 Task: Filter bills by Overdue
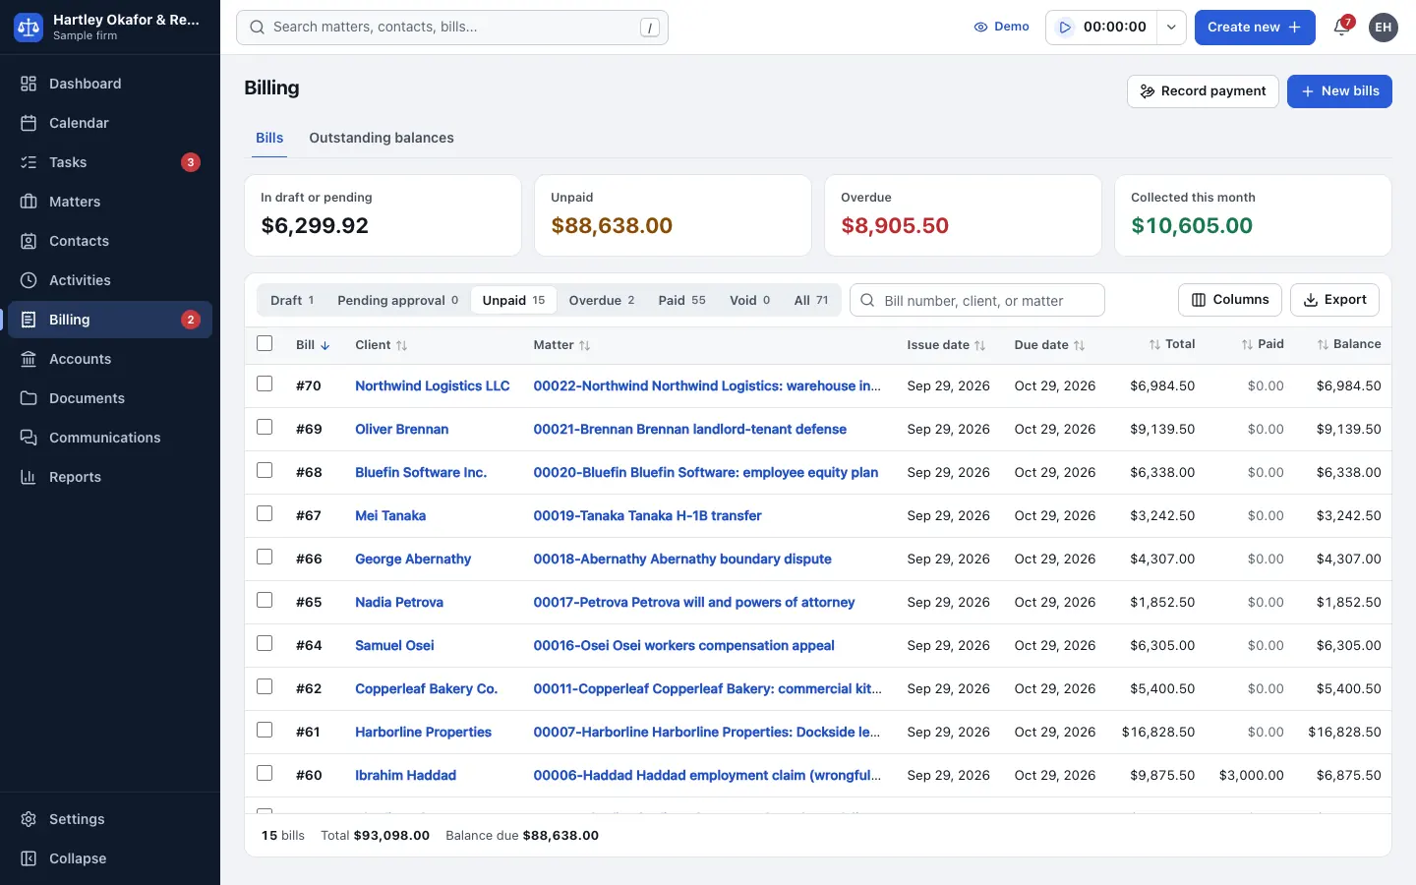pyautogui.click(x=602, y=300)
